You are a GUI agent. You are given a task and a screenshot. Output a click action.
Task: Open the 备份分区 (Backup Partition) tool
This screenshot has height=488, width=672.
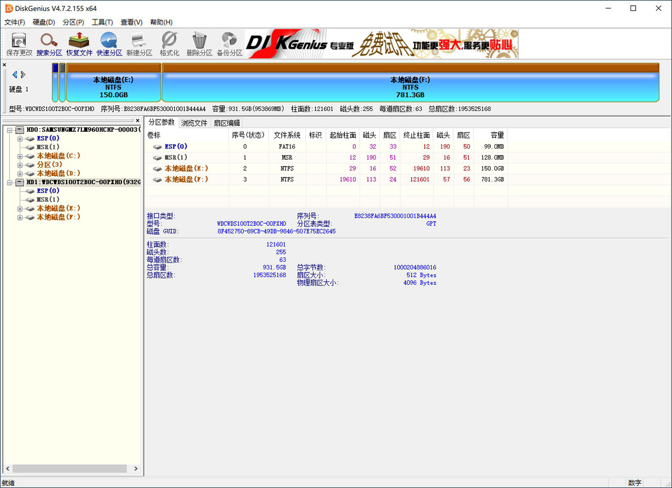228,42
